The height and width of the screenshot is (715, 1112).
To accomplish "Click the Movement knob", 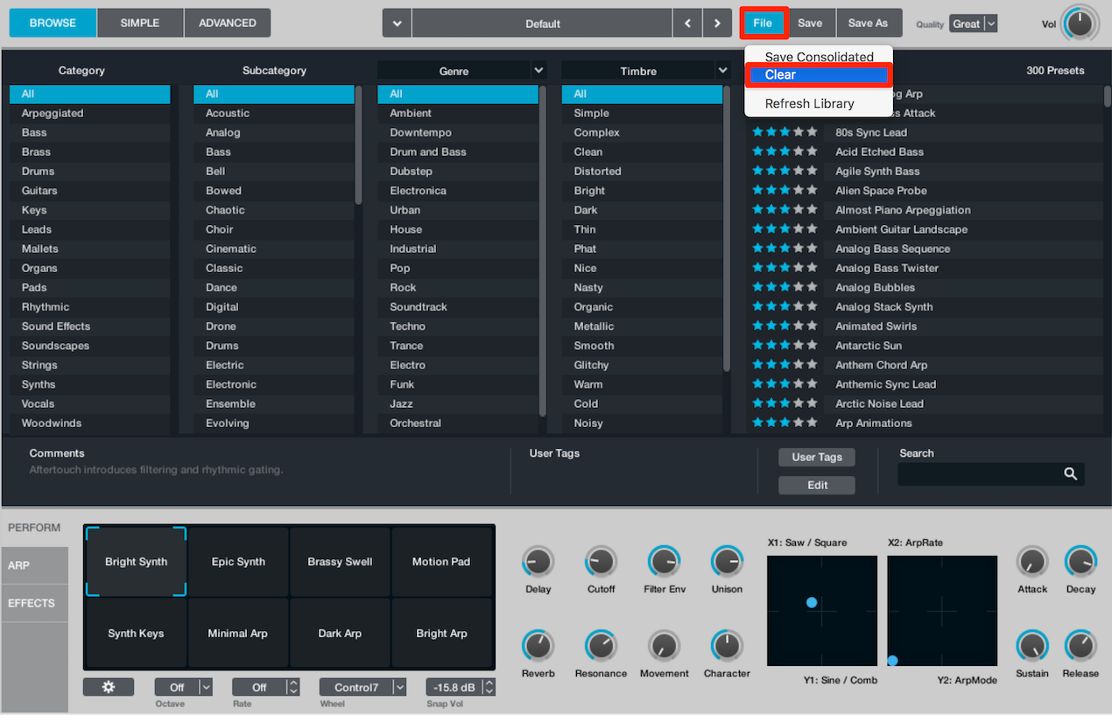I will click(665, 646).
